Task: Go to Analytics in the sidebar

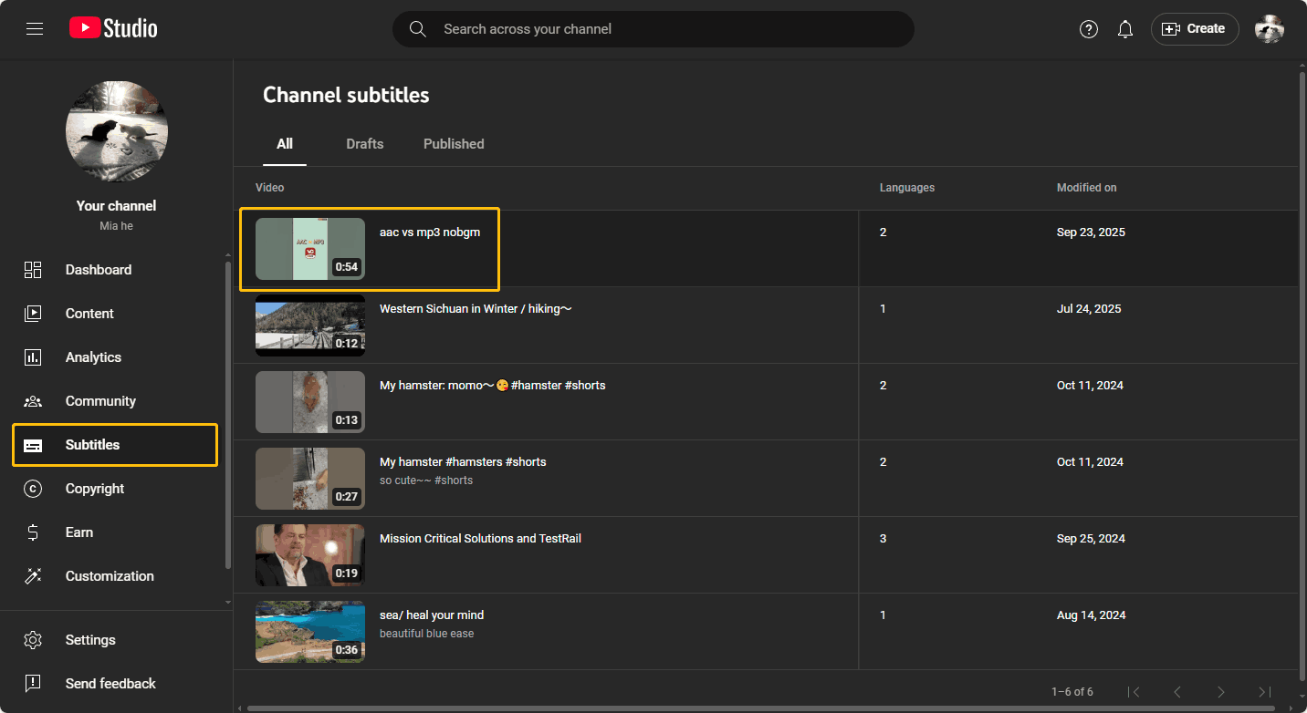Action: (x=93, y=357)
